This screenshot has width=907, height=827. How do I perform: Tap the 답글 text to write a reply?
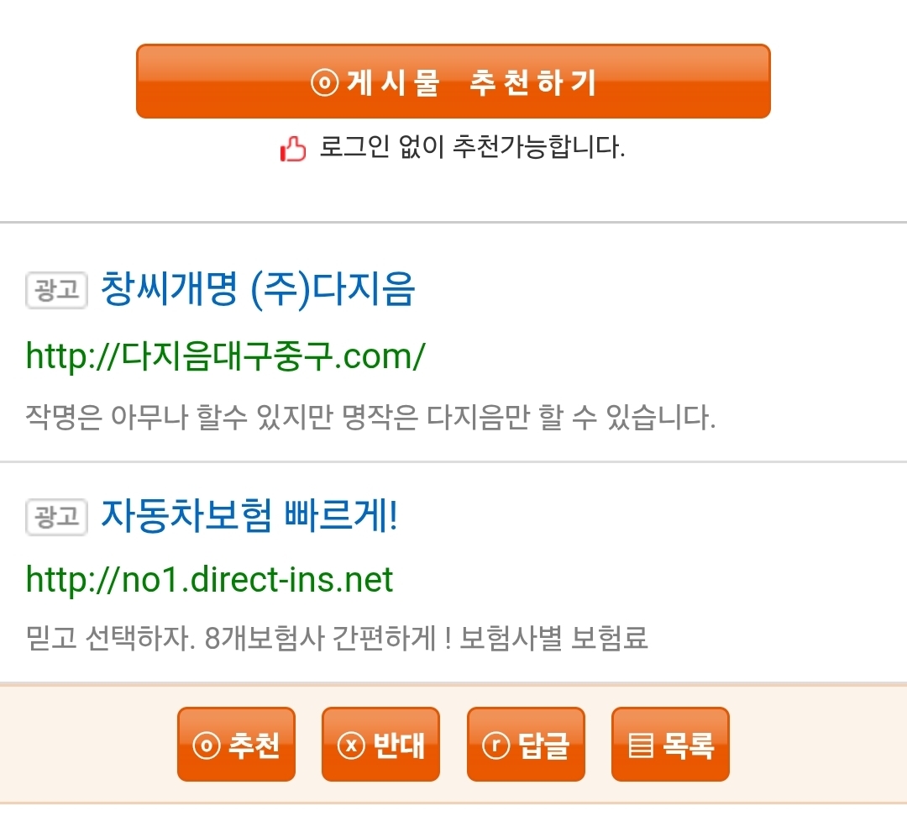(x=544, y=745)
